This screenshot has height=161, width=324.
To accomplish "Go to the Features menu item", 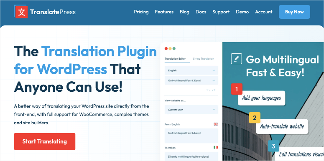I will point(164,12).
